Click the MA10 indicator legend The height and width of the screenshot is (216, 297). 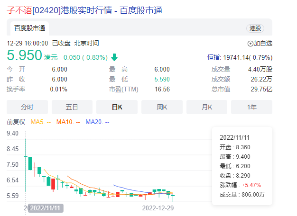68,122
